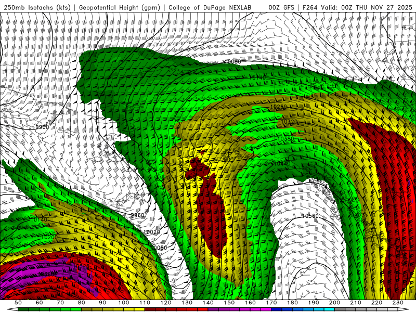Click the 10560 height contour label
This screenshot has width=416, height=312.
310,216
